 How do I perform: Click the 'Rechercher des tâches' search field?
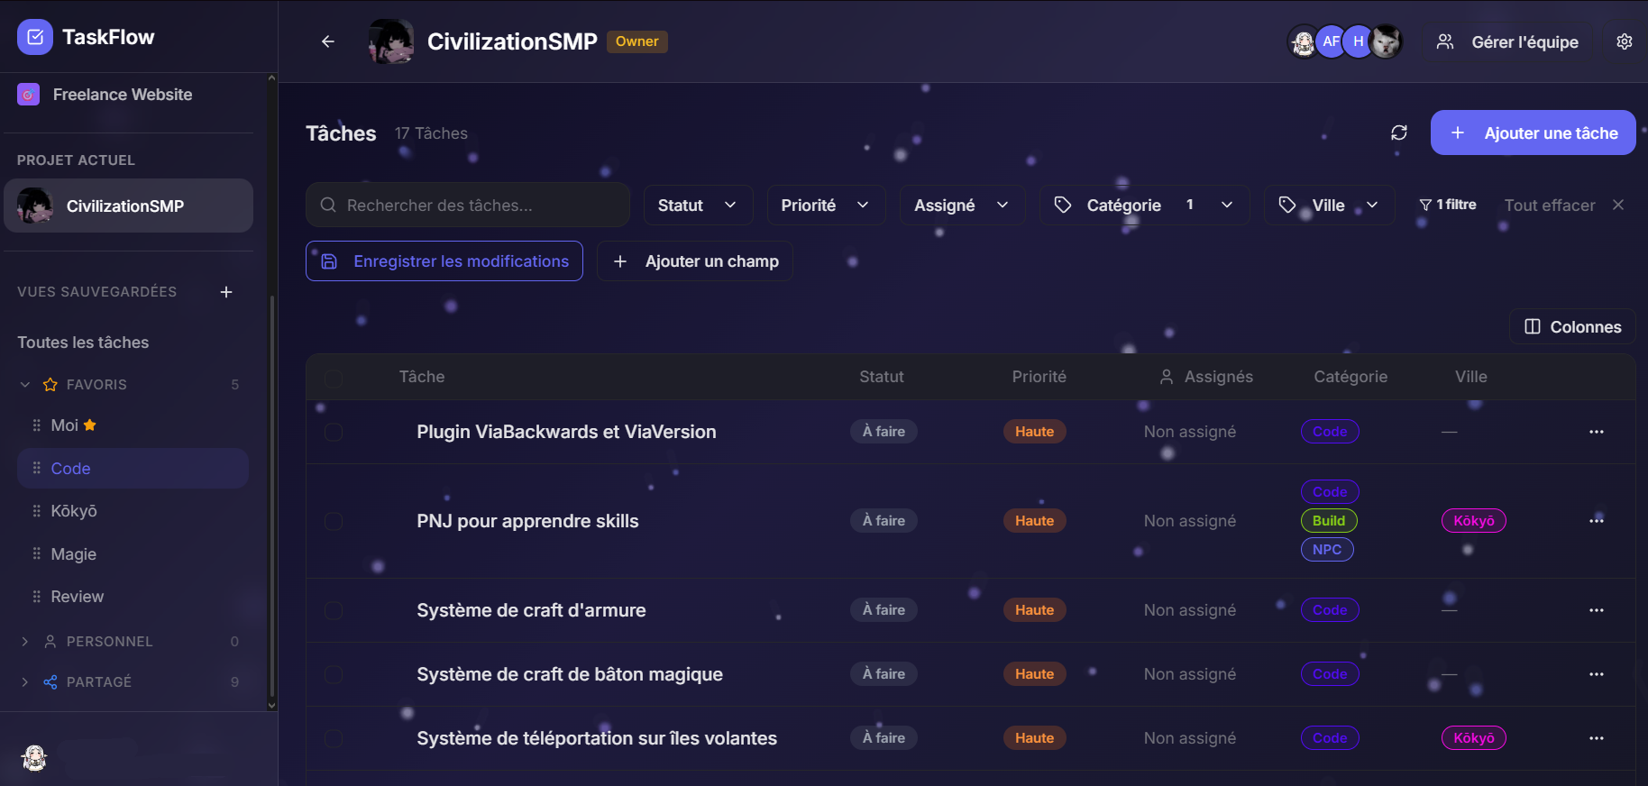coord(467,205)
